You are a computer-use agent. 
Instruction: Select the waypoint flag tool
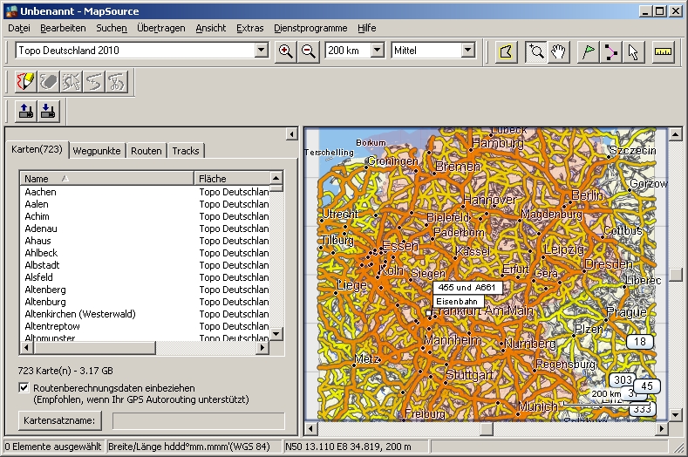[589, 51]
